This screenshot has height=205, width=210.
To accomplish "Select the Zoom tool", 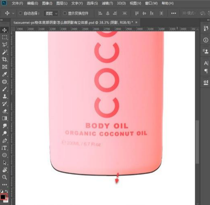I will pos(4,177).
